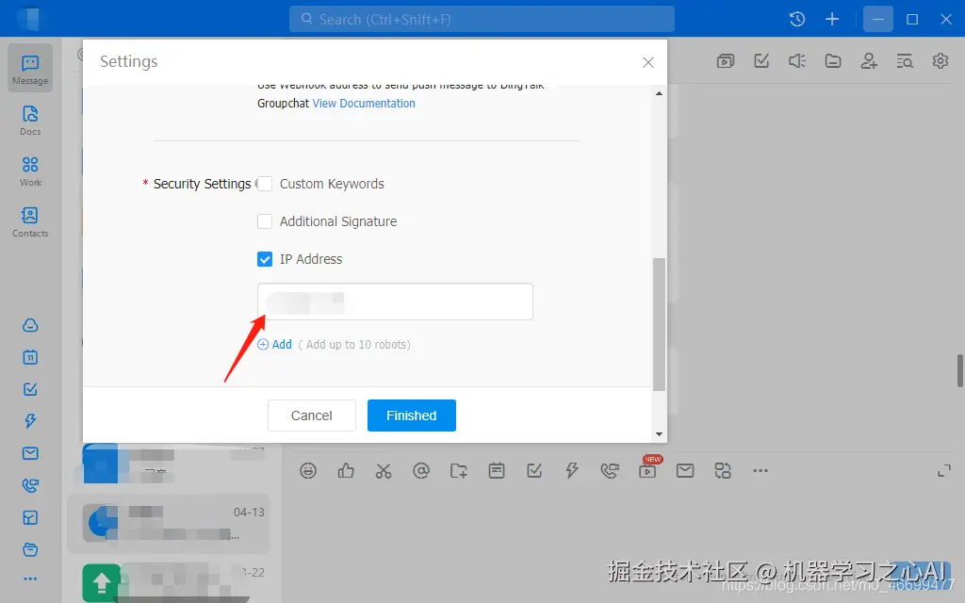Close the Settings dialog
Screen dimensions: 965x603
pos(648,62)
